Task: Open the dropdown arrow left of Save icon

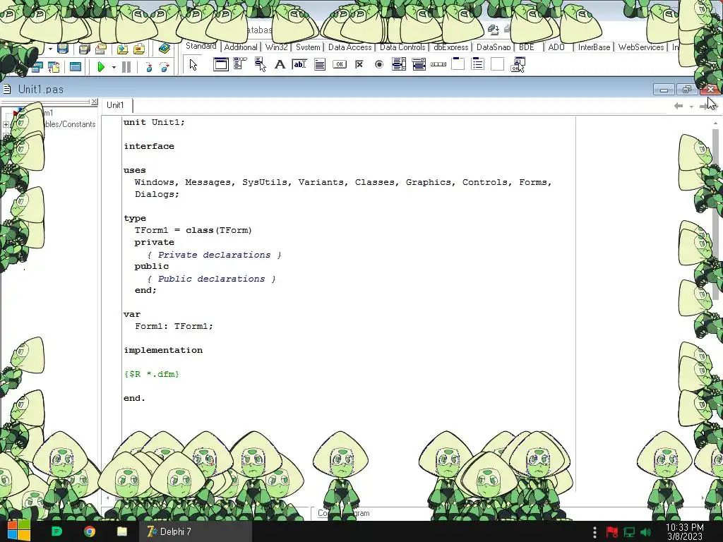Action: coord(50,49)
